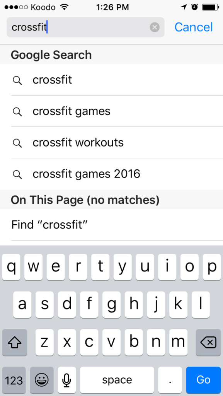Tap the letter m key
Viewport: 223px width, 396px height.
(x=178, y=342)
